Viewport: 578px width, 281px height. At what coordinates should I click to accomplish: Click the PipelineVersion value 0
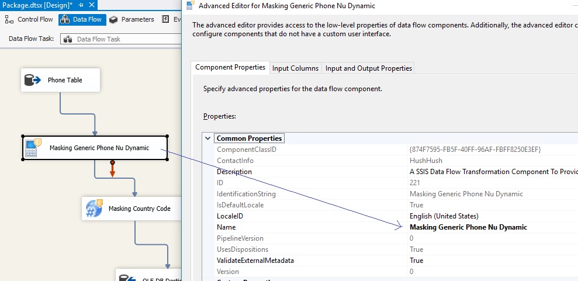click(411, 238)
